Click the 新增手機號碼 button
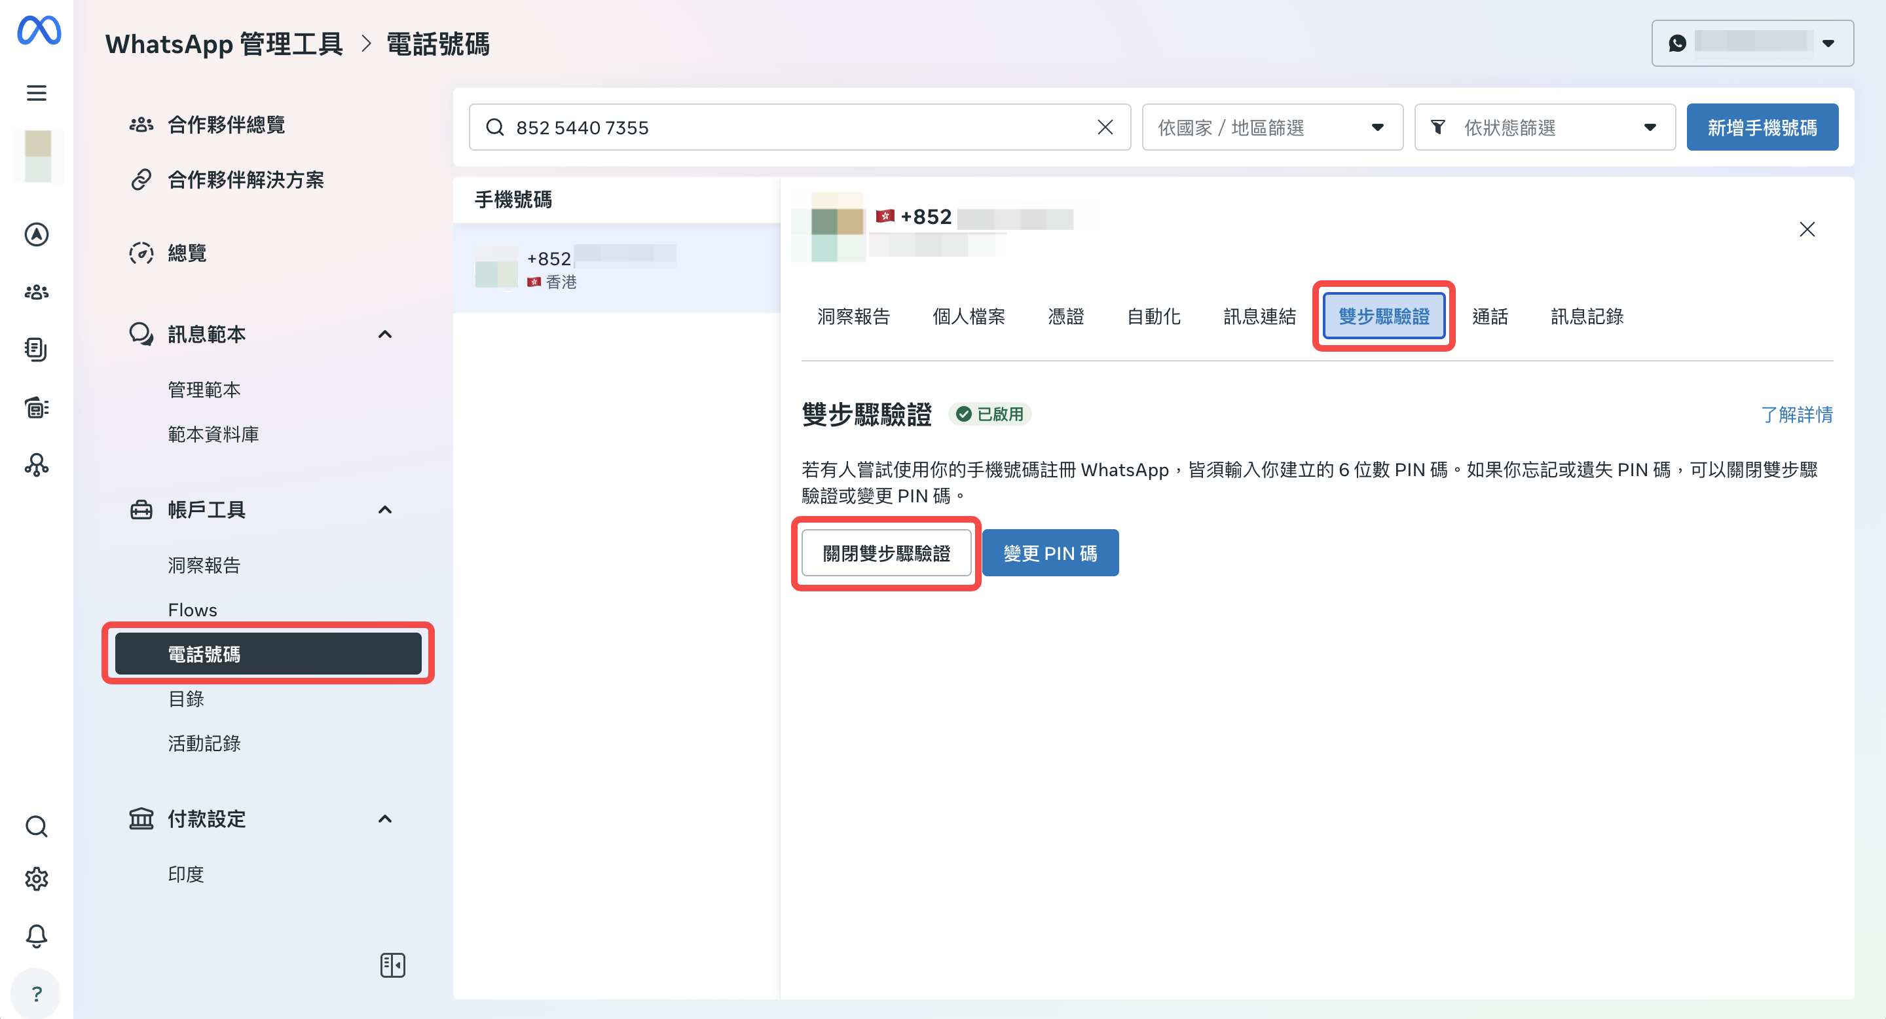Viewport: 1886px width, 1019px height. point(1762,127)
